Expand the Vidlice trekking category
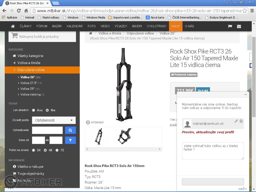Screen dimensions: 256x192 (30, 94)
